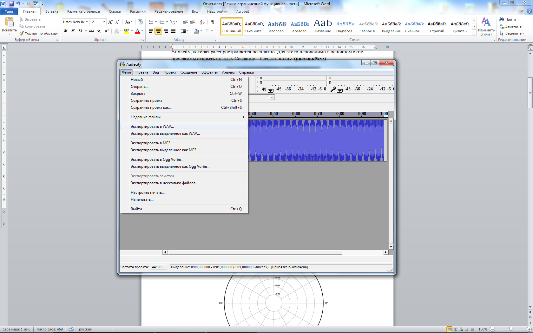This screenshot has width=533, height=333.
Task: Click Частота проекта field showing 44100
Action: pyautogui.click(x=159, y=267)
